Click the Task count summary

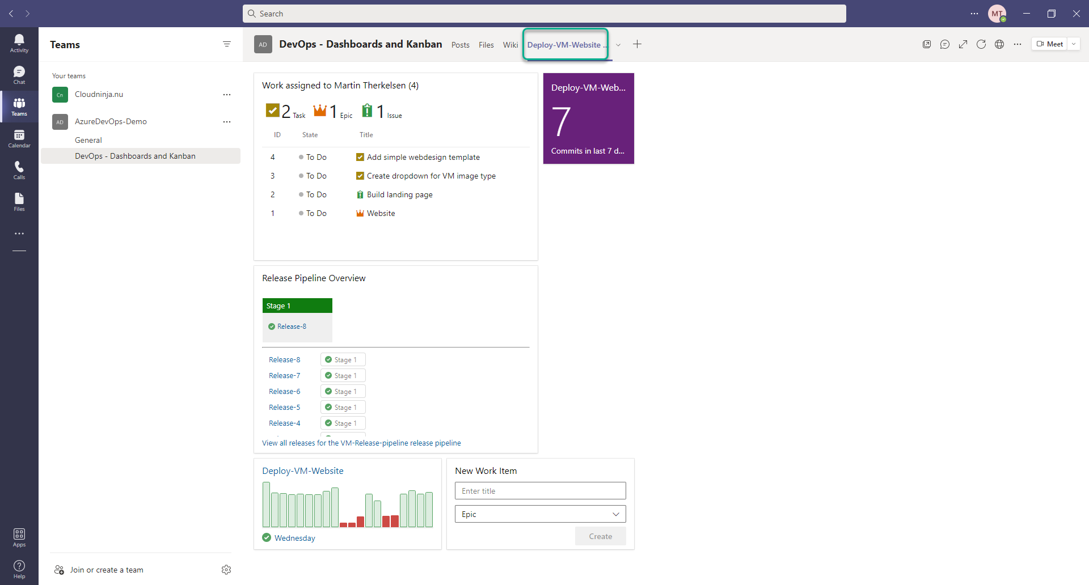click(x=285, y=111)
